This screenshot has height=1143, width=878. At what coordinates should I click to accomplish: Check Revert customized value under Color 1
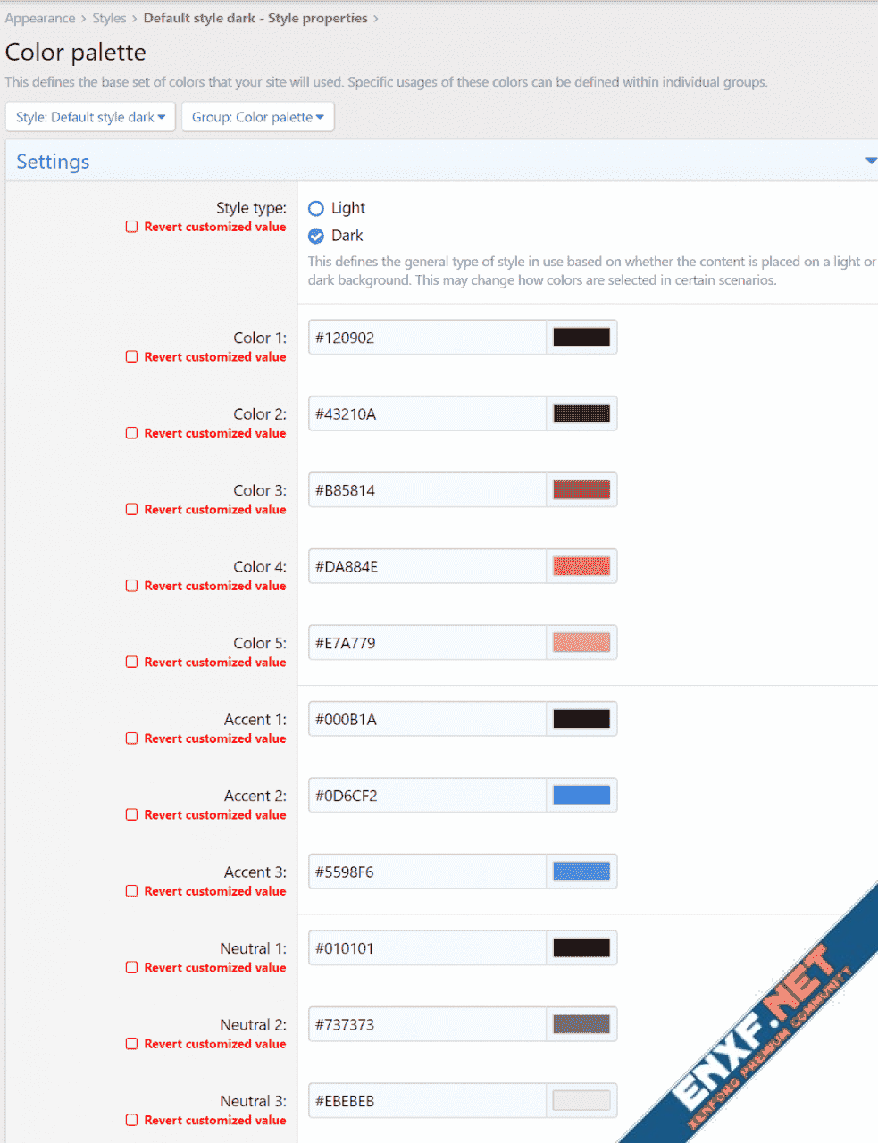pyautogui.click(x=132, y=357)
